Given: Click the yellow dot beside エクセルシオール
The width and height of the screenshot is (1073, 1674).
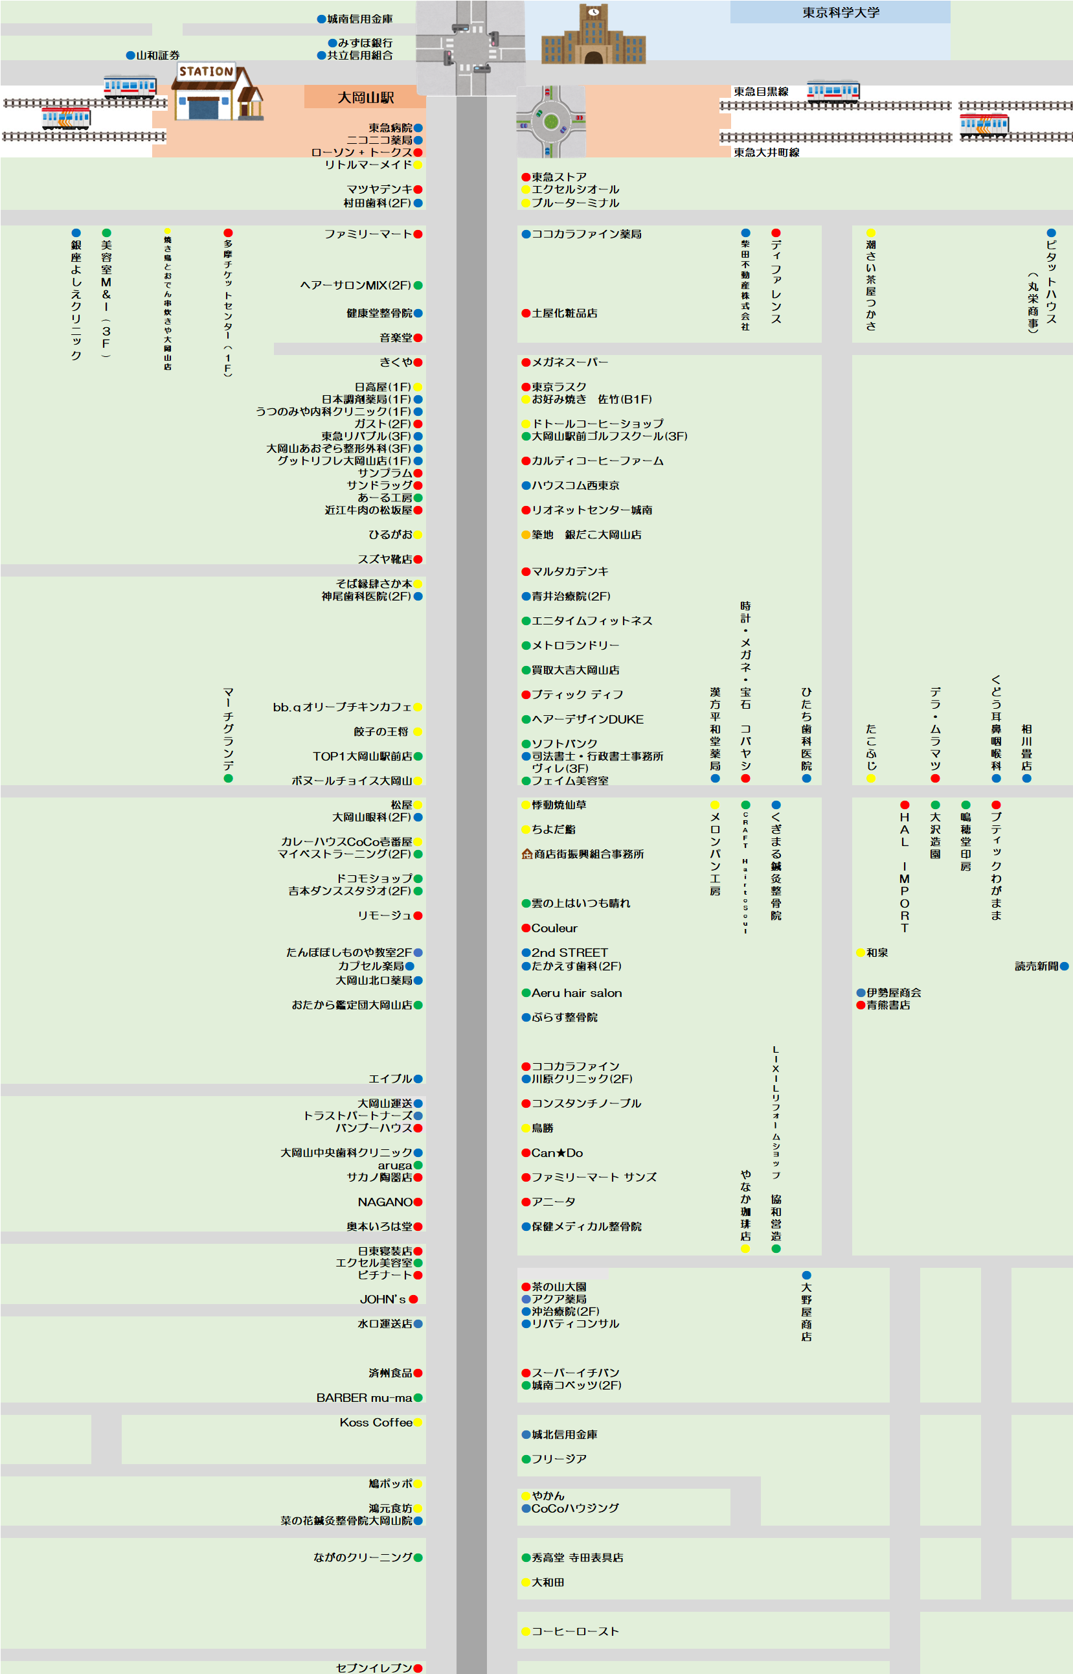Looking at the screenshot, I should pyautogui.click(x=526, y=190).
